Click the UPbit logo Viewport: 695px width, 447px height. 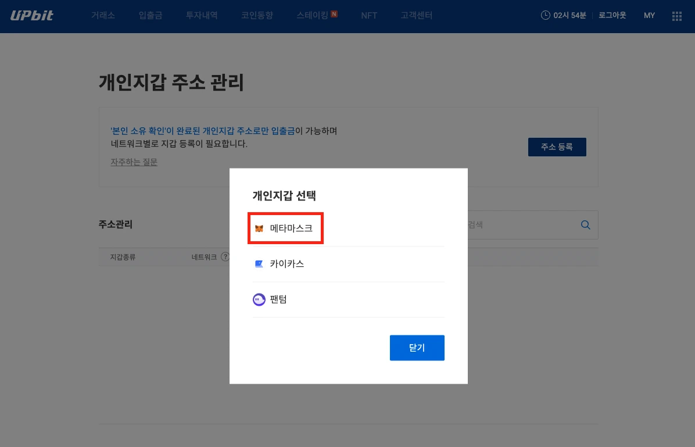pyautogui.click(x=32, y=16)
